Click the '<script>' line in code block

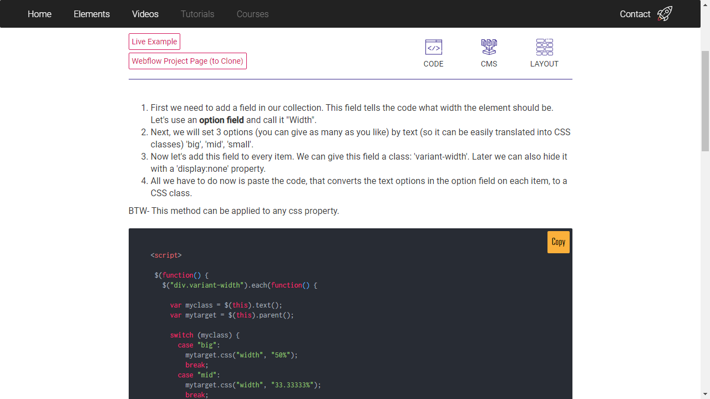coord(166,255)
